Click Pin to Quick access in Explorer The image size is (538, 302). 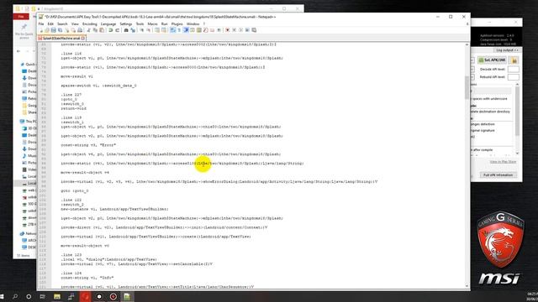tap(24, 31)
